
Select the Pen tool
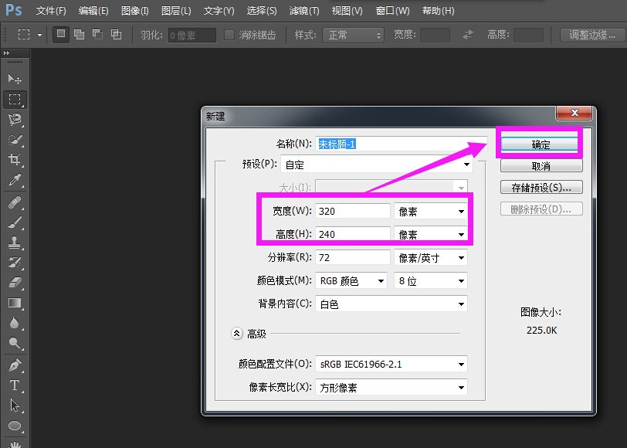click(15, 364)
